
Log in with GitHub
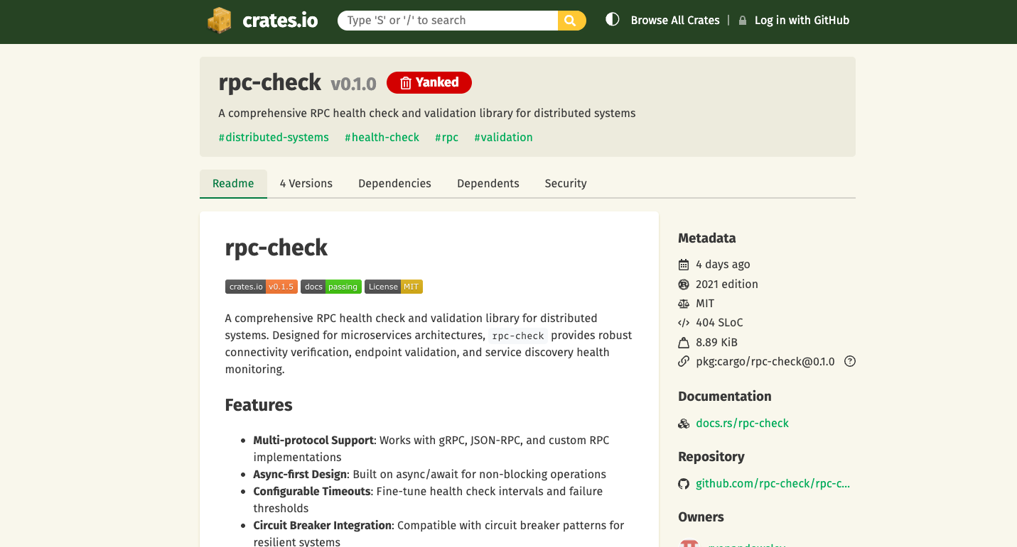point(802,21)
